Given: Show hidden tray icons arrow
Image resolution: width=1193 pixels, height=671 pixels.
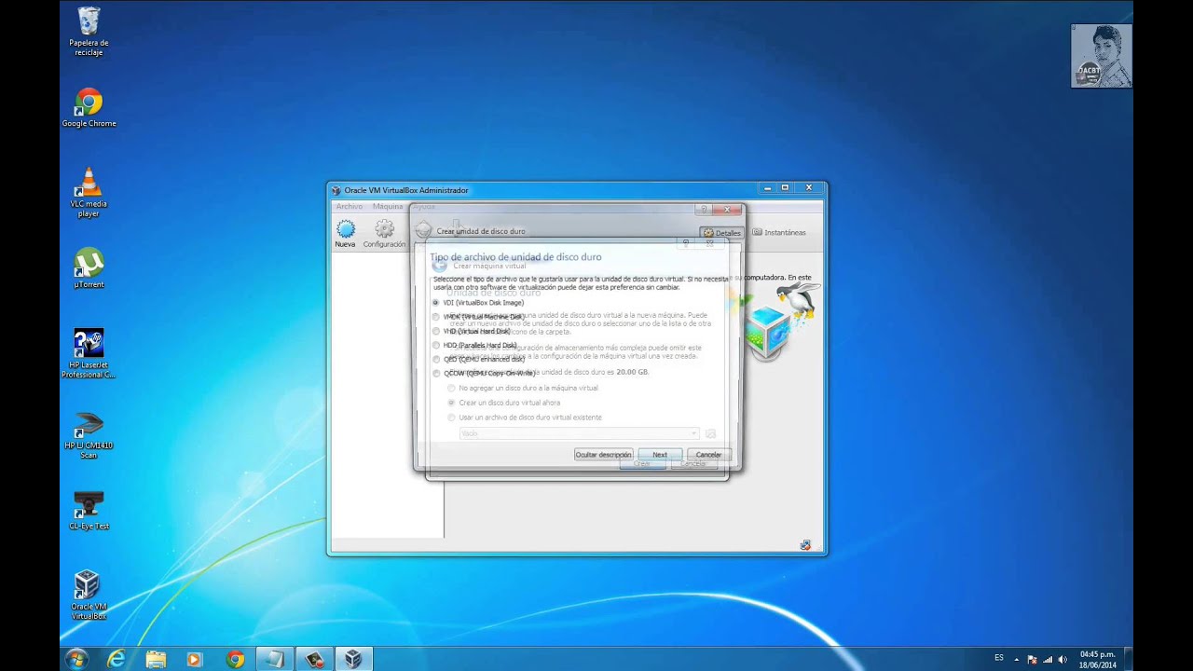Looking at the screenshot, I should point(1017,659).
